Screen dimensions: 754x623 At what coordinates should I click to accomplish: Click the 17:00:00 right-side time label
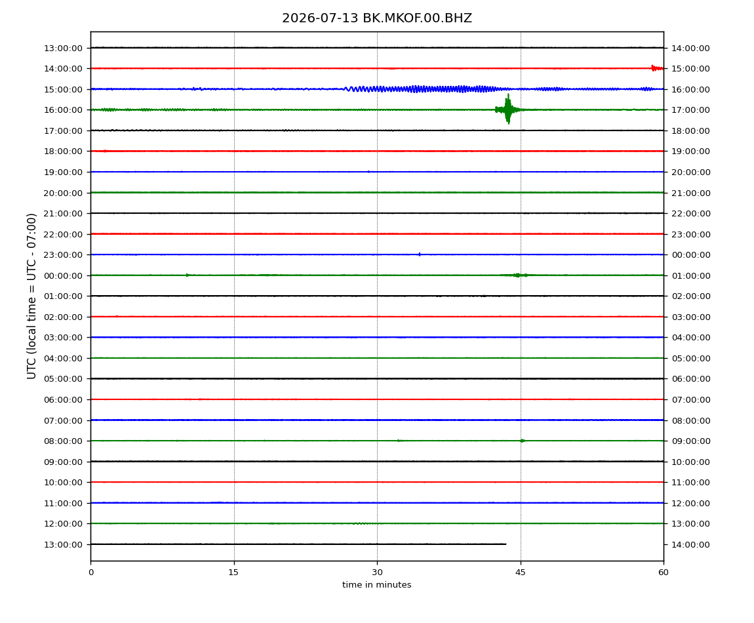pyautogui.click(x=690, y=110)
